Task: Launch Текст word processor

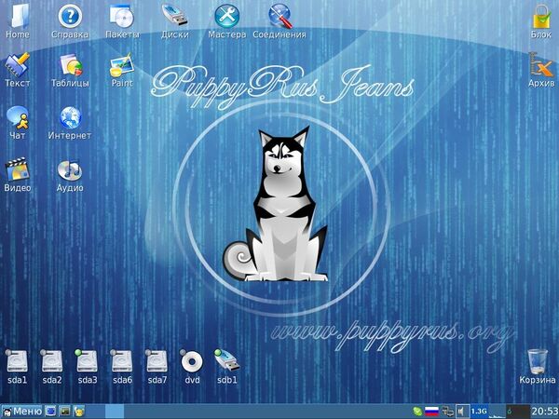Action: pyautogui.click(x=17, y=65)
